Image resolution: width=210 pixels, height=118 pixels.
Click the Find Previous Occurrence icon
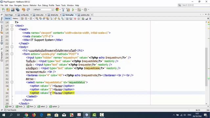40,19
